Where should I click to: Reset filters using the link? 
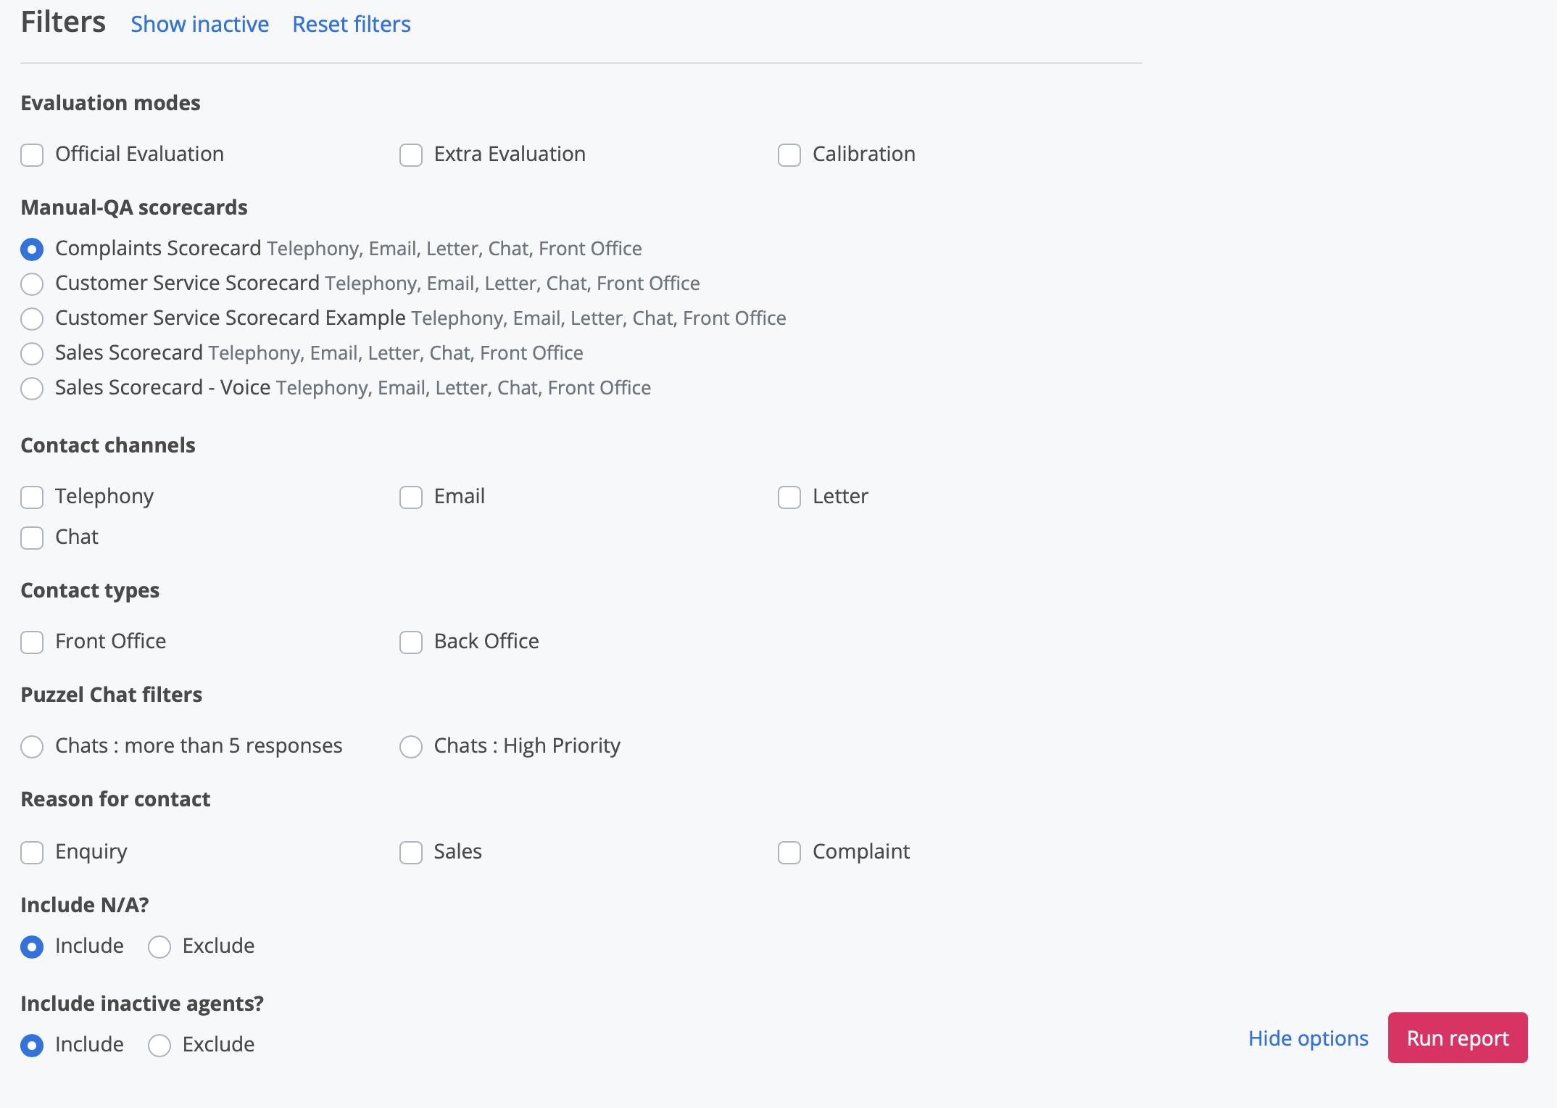[x=352, y=25]
